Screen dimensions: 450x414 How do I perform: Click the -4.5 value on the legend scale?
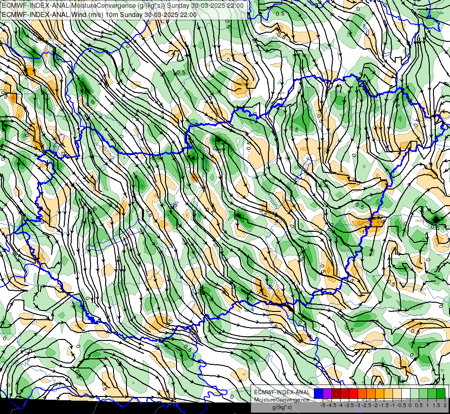point(332,405)
